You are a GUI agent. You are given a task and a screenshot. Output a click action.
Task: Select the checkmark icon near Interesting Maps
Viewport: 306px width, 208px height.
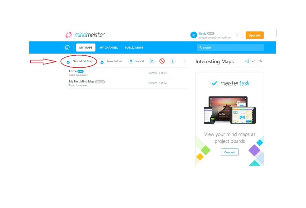(x=254, y=61)
